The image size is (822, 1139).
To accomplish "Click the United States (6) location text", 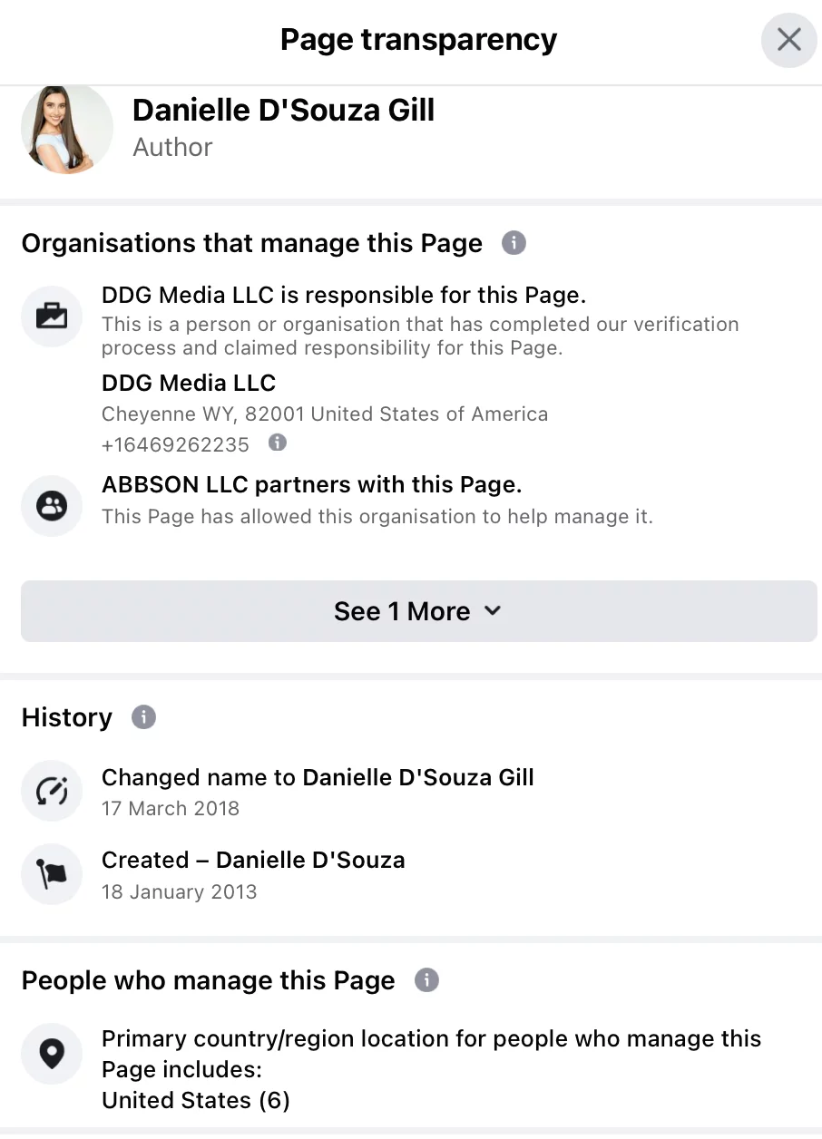I will pos(195,1100).
